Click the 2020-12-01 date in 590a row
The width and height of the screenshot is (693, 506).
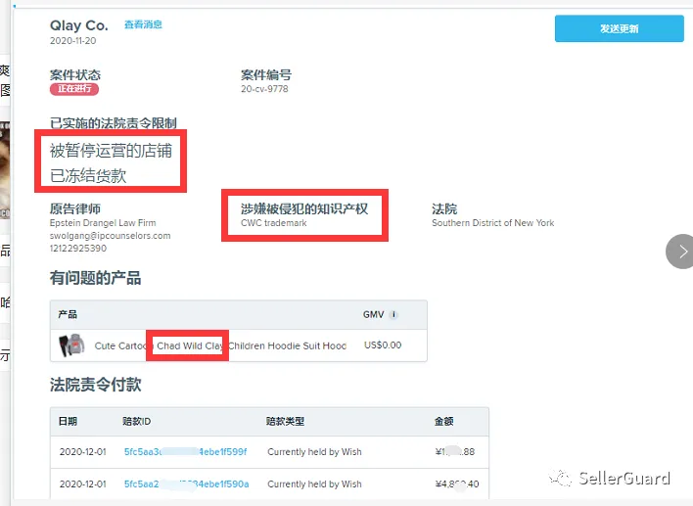pos(82,483)
